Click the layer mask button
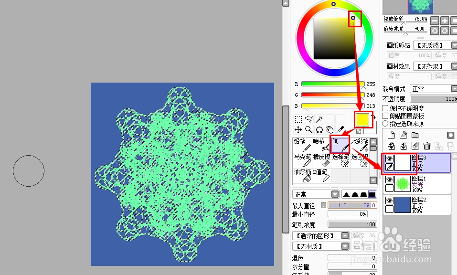457x275 pixels. tap(451, 135)
